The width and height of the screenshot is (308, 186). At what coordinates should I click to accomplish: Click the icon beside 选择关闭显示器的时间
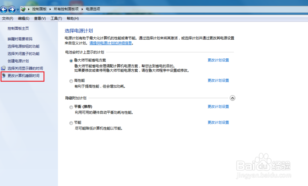[3, 68]
